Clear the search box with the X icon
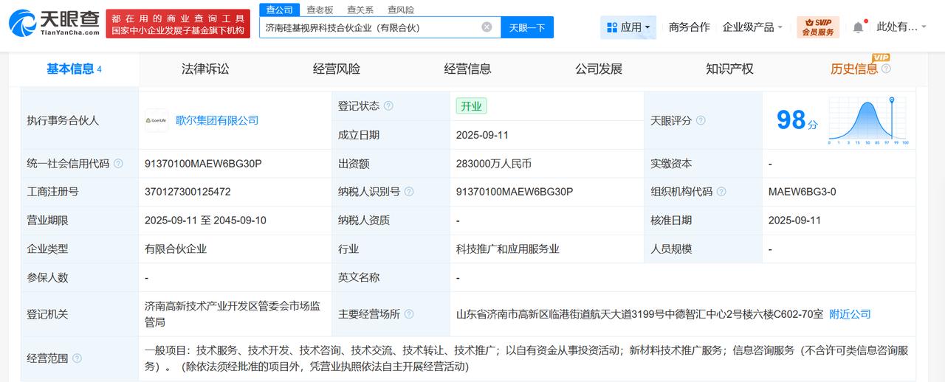The width and height of the screenshot is (945, 382). 487,27
